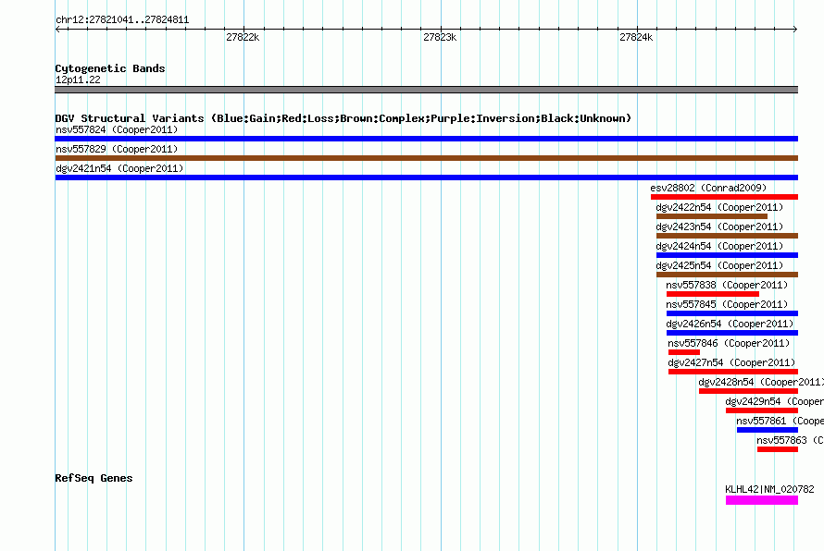
Task: Click the brown dgv2423n54 variant bar
Action: tap(727, 236)
